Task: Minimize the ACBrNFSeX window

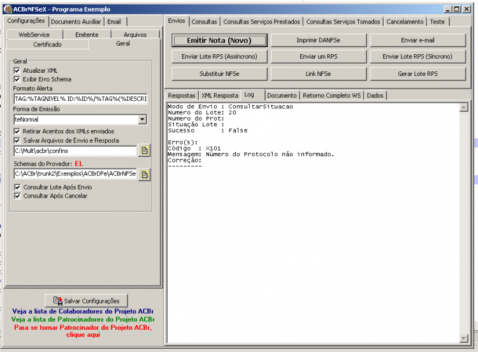Action: coord(447,9)
